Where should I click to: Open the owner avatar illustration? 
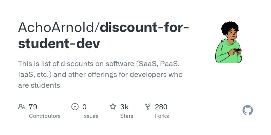pyautogui.click(x=228, y=42)
